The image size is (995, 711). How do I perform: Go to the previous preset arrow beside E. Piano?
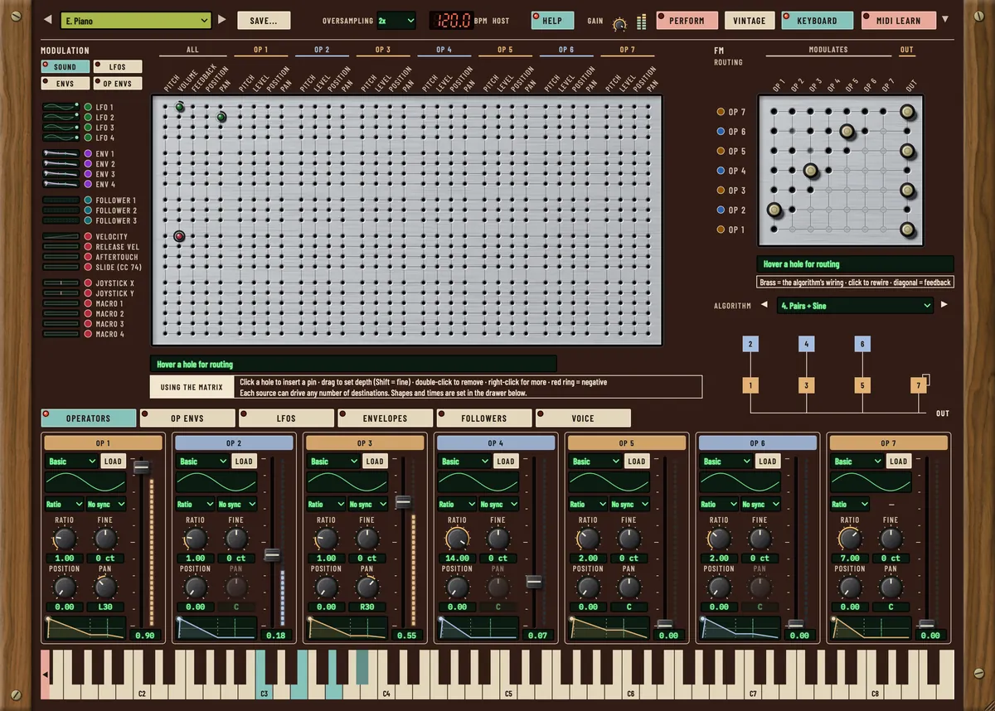[x=46, y=20]
